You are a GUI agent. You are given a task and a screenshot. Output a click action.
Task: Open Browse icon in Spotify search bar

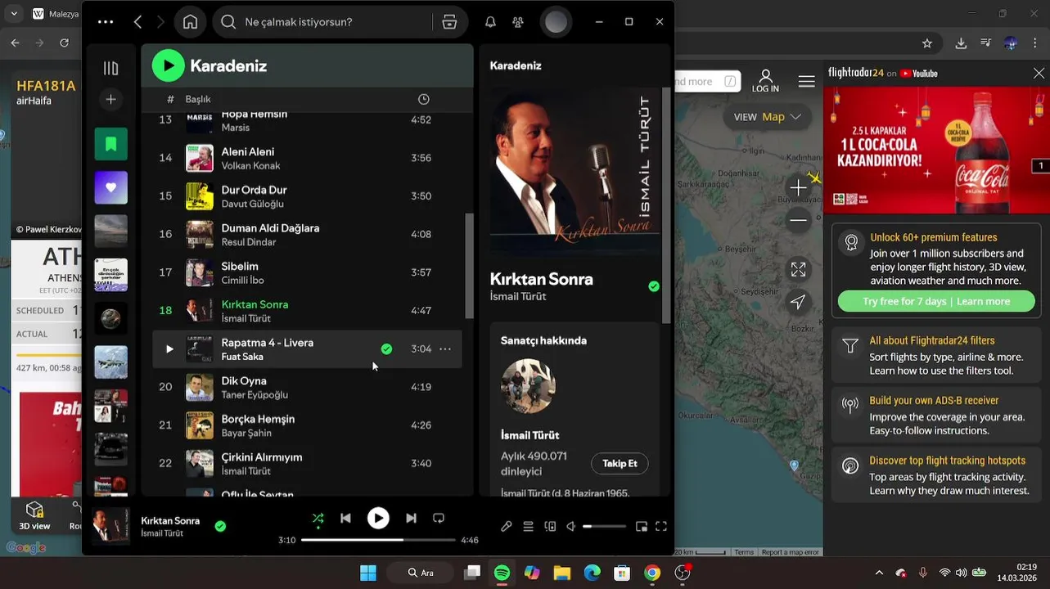pyautogui.click(x=449, y=22)
